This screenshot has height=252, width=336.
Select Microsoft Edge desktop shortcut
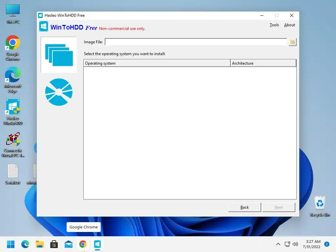13,80
